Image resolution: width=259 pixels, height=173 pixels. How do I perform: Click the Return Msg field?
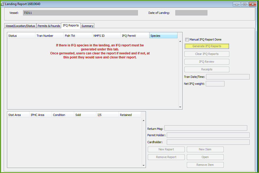point(206,128)
